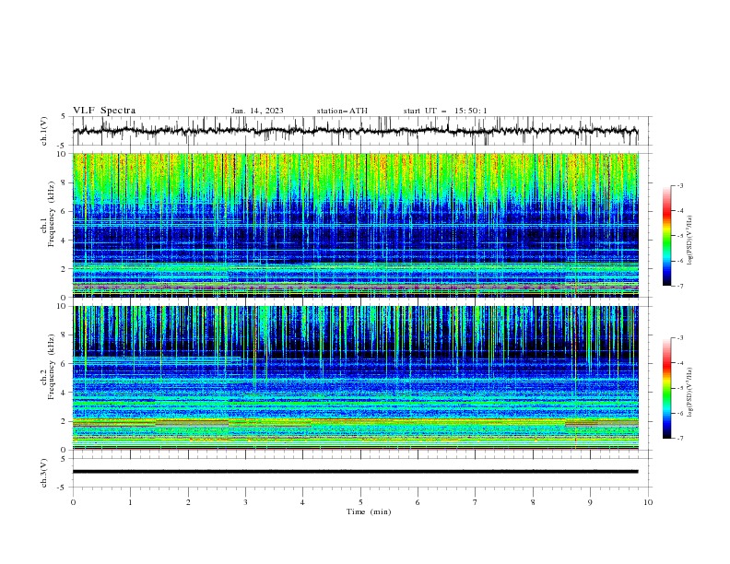Viewport: 730px width, 564px height.
Task: Click the lower color bar legend for ch.2
Action: click(666, 388)
